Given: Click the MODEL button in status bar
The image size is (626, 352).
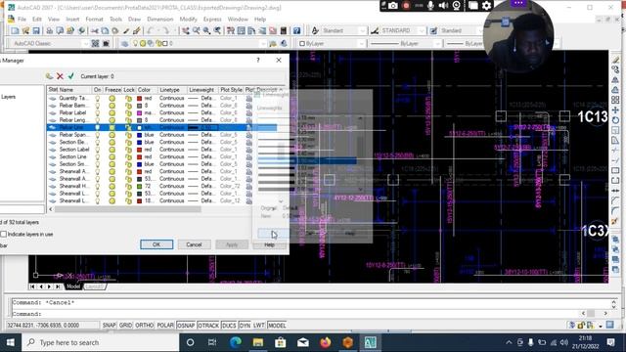Looking at the screenshot, I should coord(277,326).
